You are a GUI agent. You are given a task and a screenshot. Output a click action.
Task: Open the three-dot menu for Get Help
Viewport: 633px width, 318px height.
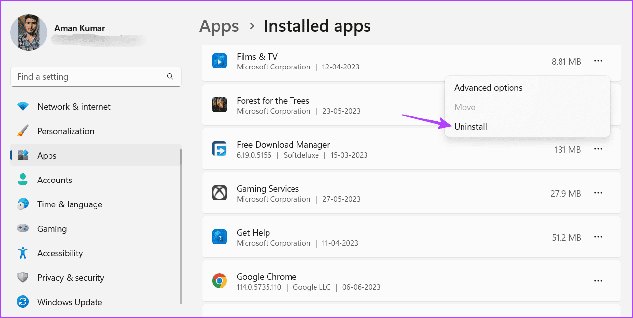[x=598, y=237]
